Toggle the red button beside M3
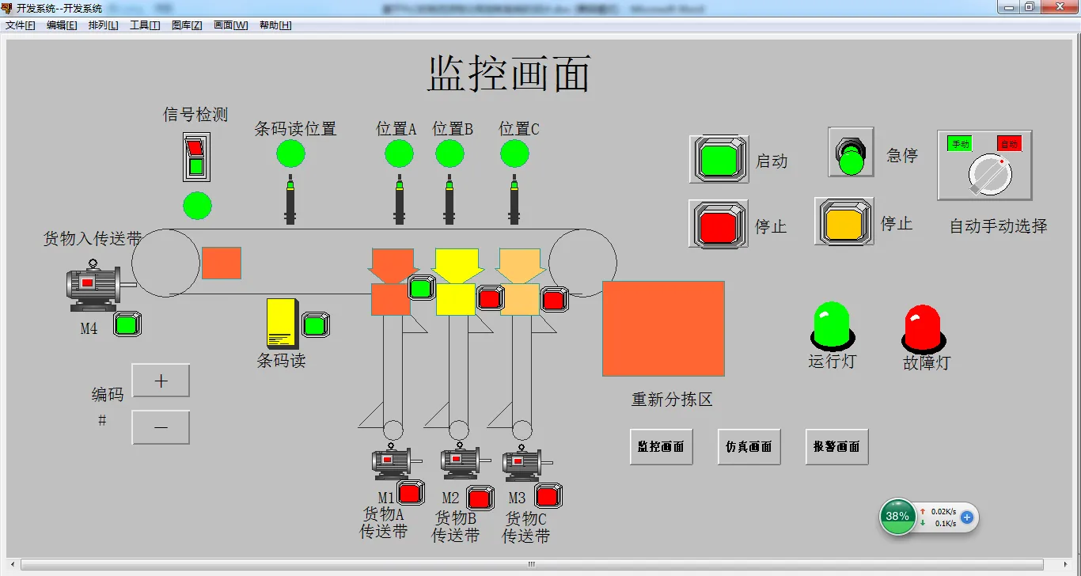The image size is (1081, 576). (548, 496)
